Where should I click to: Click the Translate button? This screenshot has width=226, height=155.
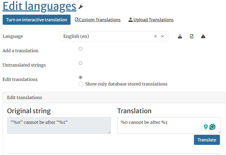click(207, 140)
